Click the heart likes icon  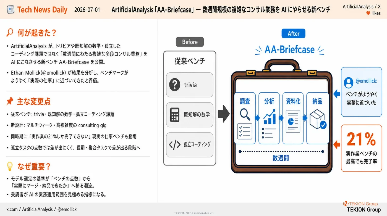[x=368, y=13]
